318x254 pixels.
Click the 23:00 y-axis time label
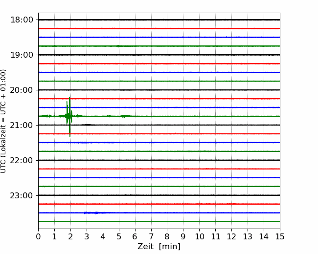(22, 196)
